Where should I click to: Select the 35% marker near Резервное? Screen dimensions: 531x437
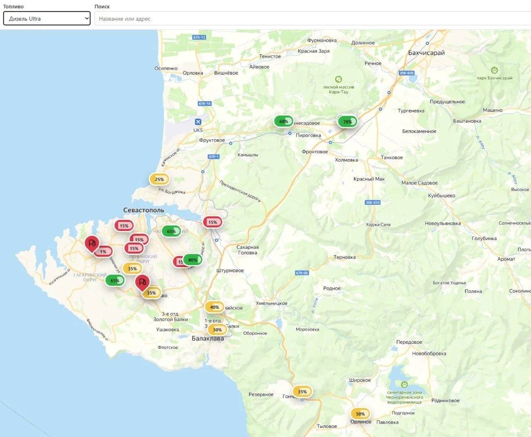click(302, 391)
